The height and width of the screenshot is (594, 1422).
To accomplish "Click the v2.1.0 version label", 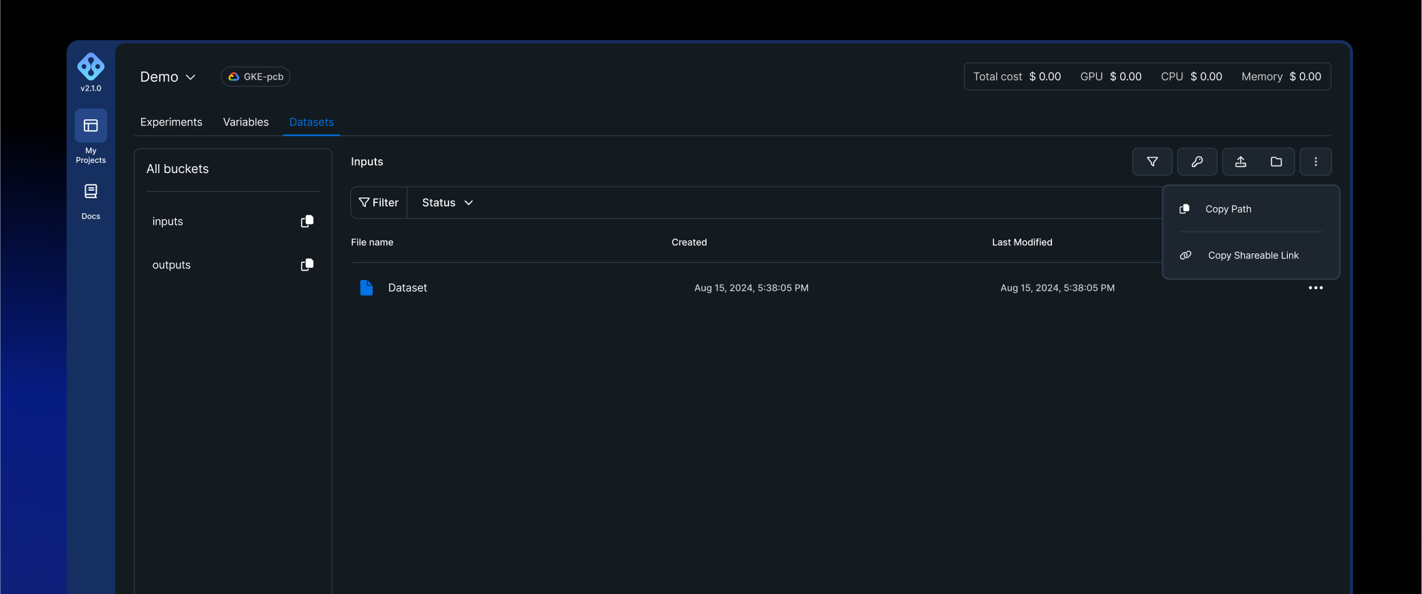I will (x=91, y=89).
